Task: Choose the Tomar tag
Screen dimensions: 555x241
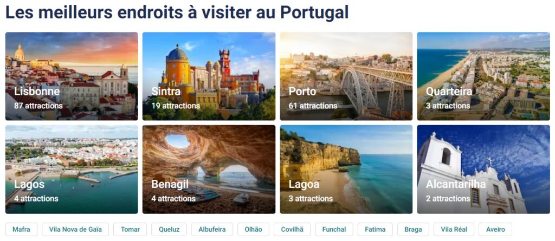Action: pyautogui.click(x=130, y=229)
